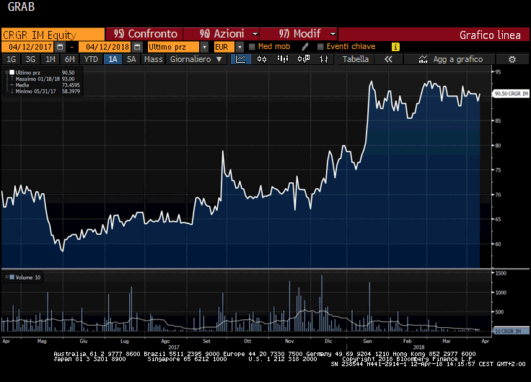Viewport: 531px width, 382px height.
Task: Enable the Med mob checkbox
Action: click(x=251, y=46)
